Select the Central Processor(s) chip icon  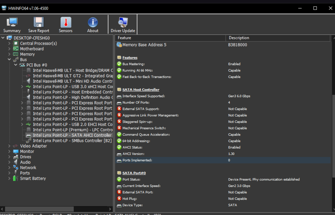16,44
